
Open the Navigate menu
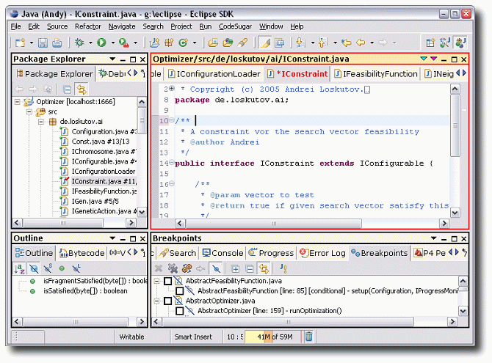coord(122,26)
